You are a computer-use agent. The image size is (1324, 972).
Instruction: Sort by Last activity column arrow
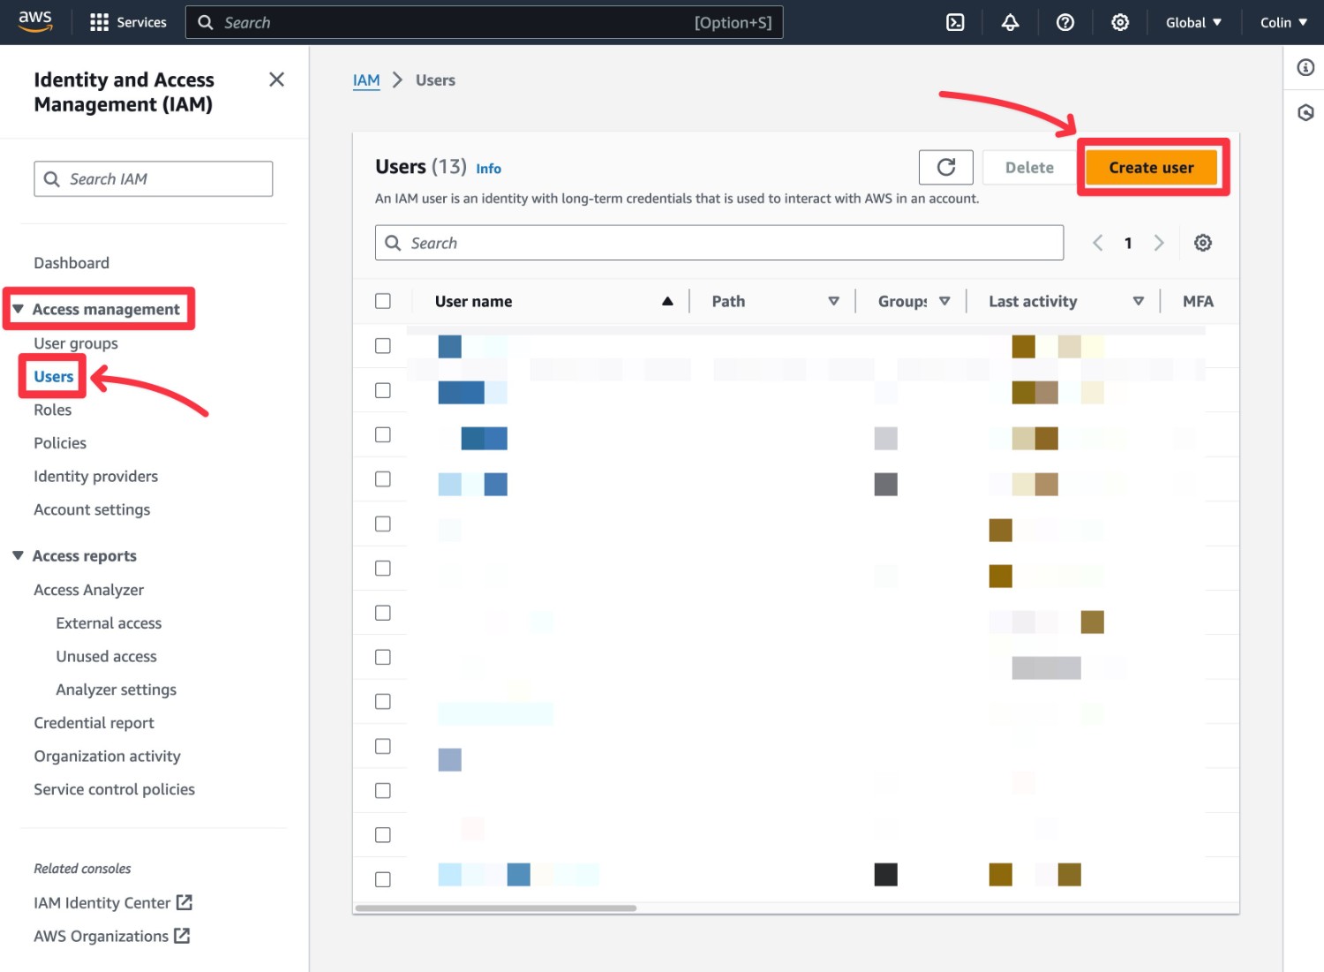tap(1139, 301)
